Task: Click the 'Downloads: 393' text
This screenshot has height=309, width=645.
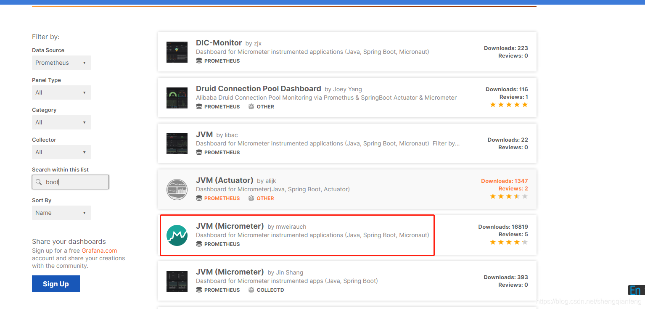Action: coord(506,277)
